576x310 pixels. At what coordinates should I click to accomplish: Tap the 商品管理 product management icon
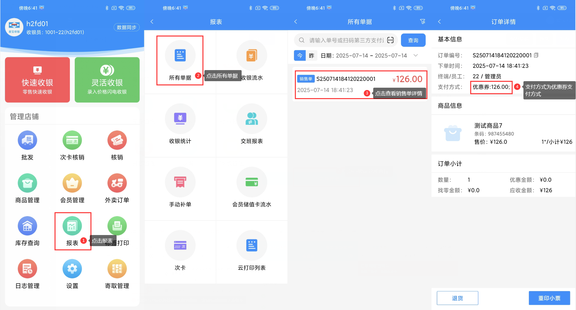[x=27, y=183]
